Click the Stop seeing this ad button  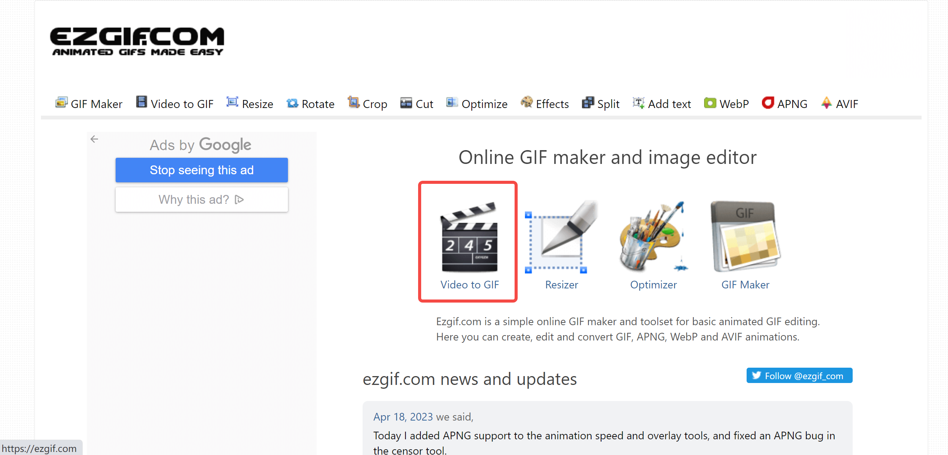tap(201, 170)
